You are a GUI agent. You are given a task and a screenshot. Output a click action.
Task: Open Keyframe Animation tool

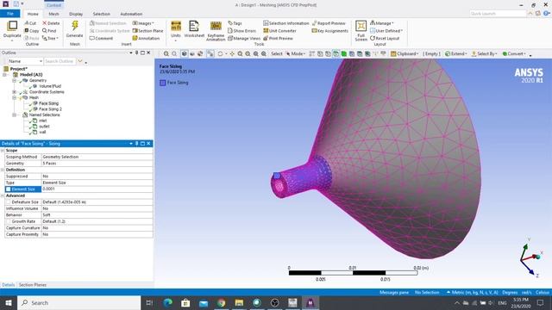[x=216, y=27]
